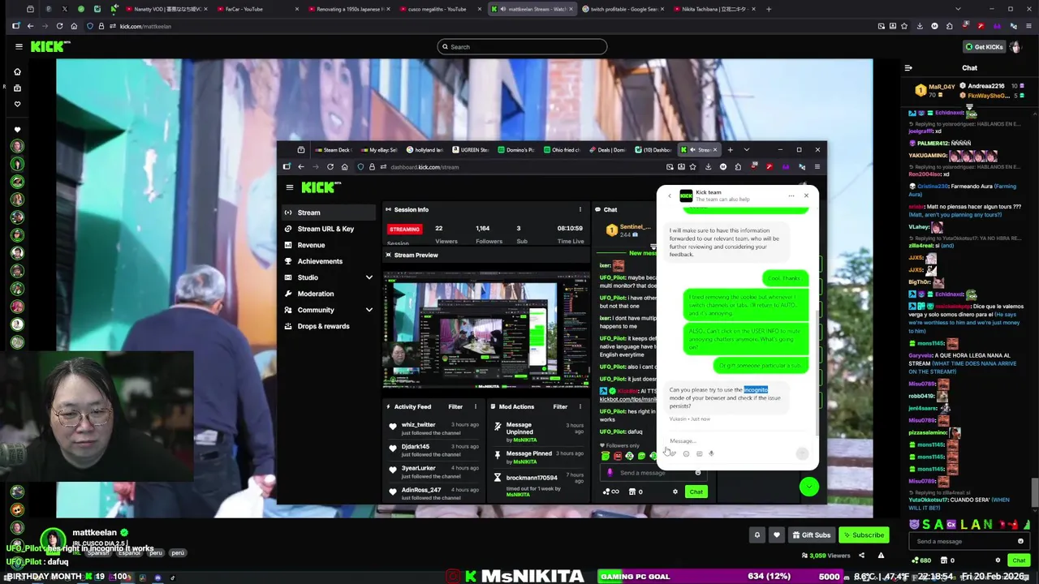Click the chat panel scrollbar
The height and width of the screenshot is (584, 1039).
(1033, 492)
